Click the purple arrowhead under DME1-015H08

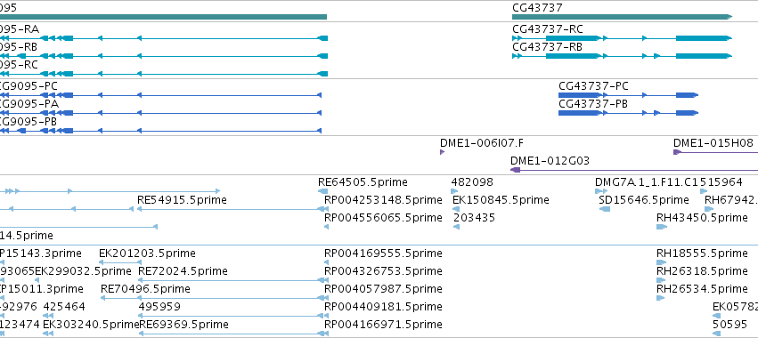[677, 152]
